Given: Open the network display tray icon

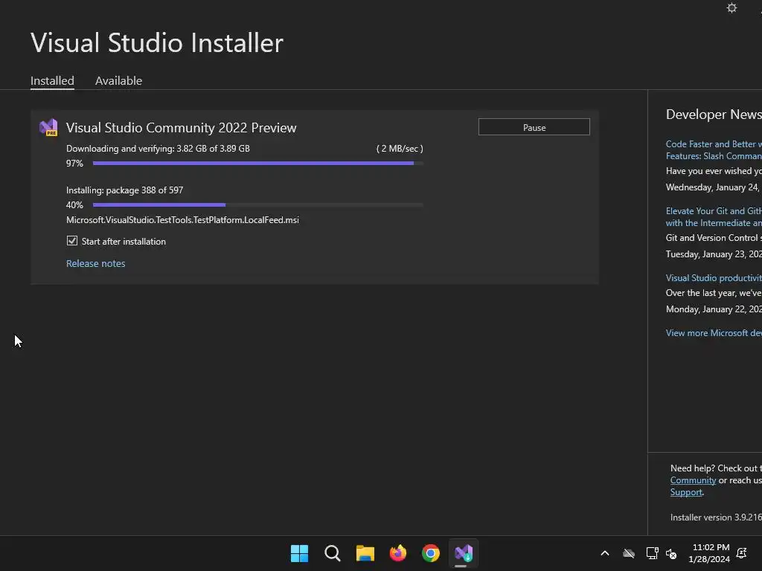Looking at the screenshot, I should click(652, 553).
